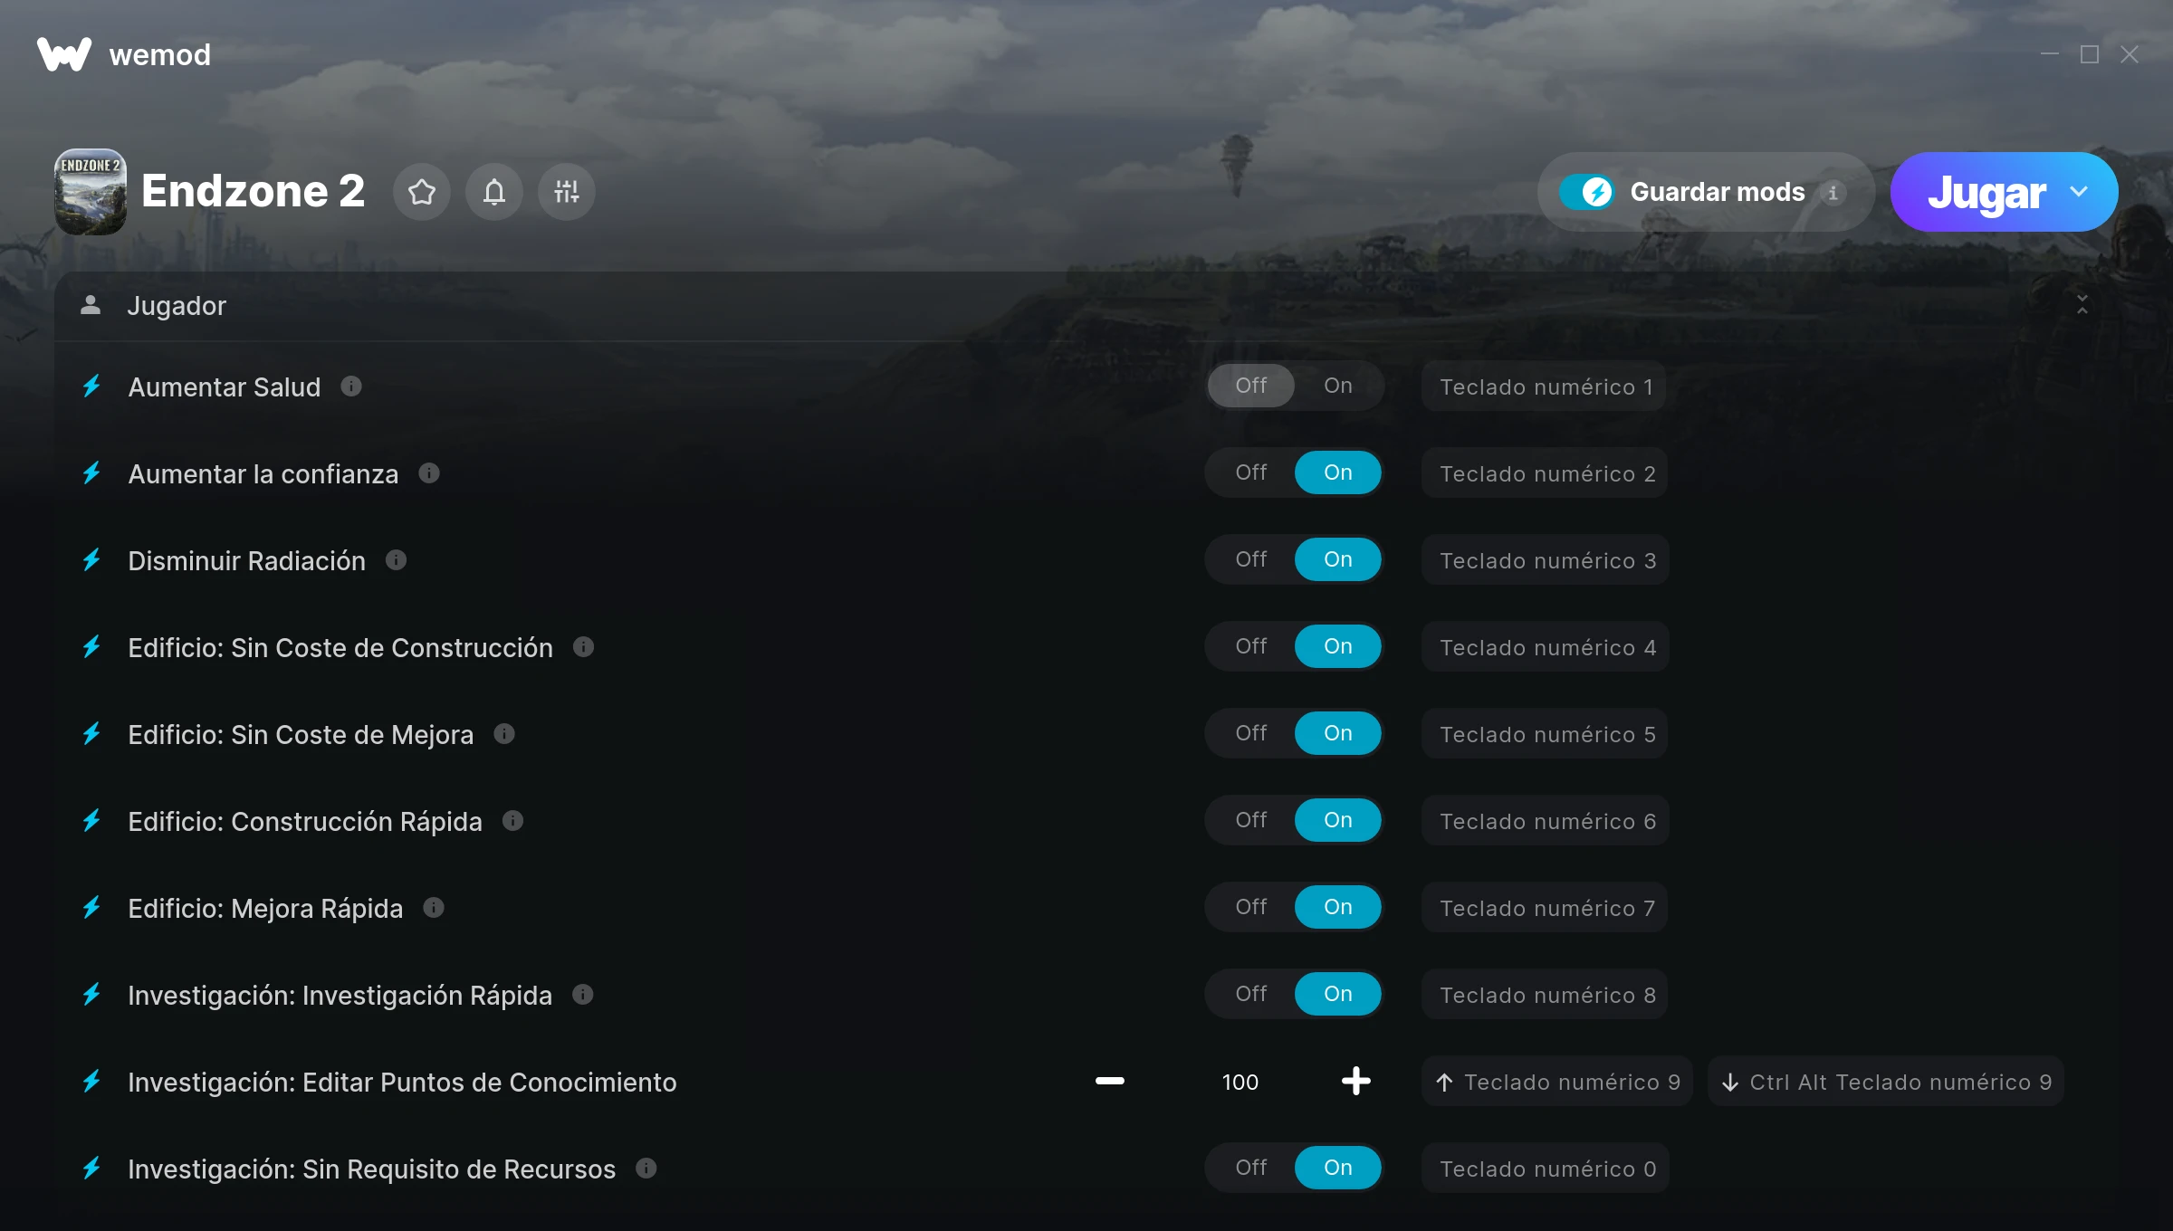Open the notifications bell icon
Image resolution: width=2173 pixels, height=1231 pixels.
pos(494,192)
